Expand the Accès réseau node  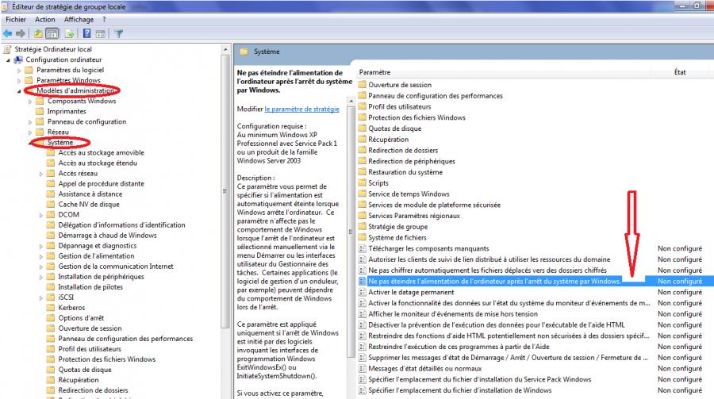(41, 174)
